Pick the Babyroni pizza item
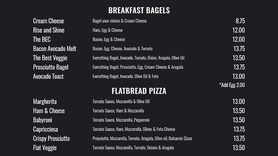The width and height of the screenshot is (278, 156). 42,120
